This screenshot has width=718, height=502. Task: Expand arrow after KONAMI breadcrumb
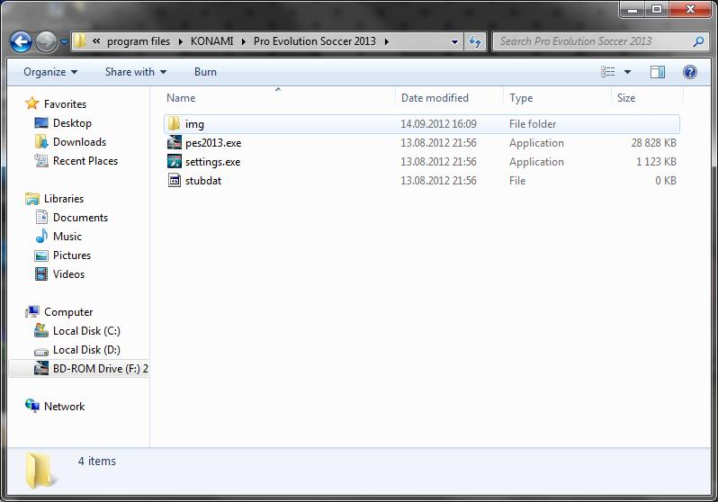[244, 41]
